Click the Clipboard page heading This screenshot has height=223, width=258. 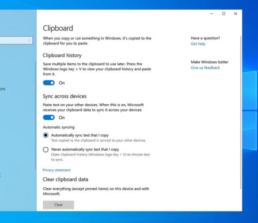pos(58,28)
